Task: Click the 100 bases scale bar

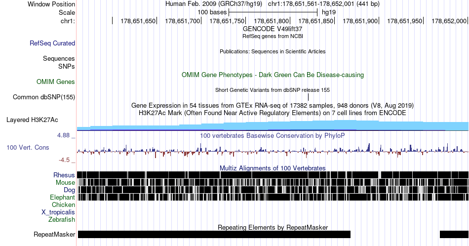Action: tap(273, 12)
